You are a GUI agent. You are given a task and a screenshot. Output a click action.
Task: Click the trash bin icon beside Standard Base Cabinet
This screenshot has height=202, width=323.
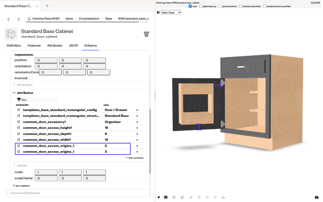coord(147,34)
